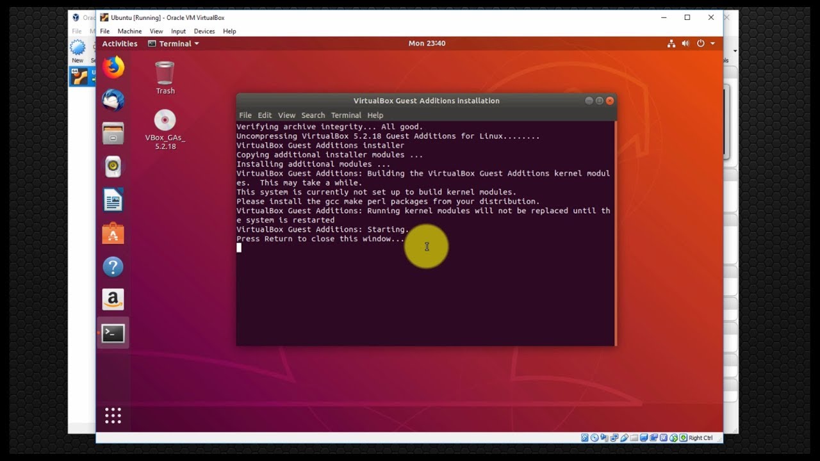
Task: Click mouse integration status bar icon
Action: tap(673, 438)
